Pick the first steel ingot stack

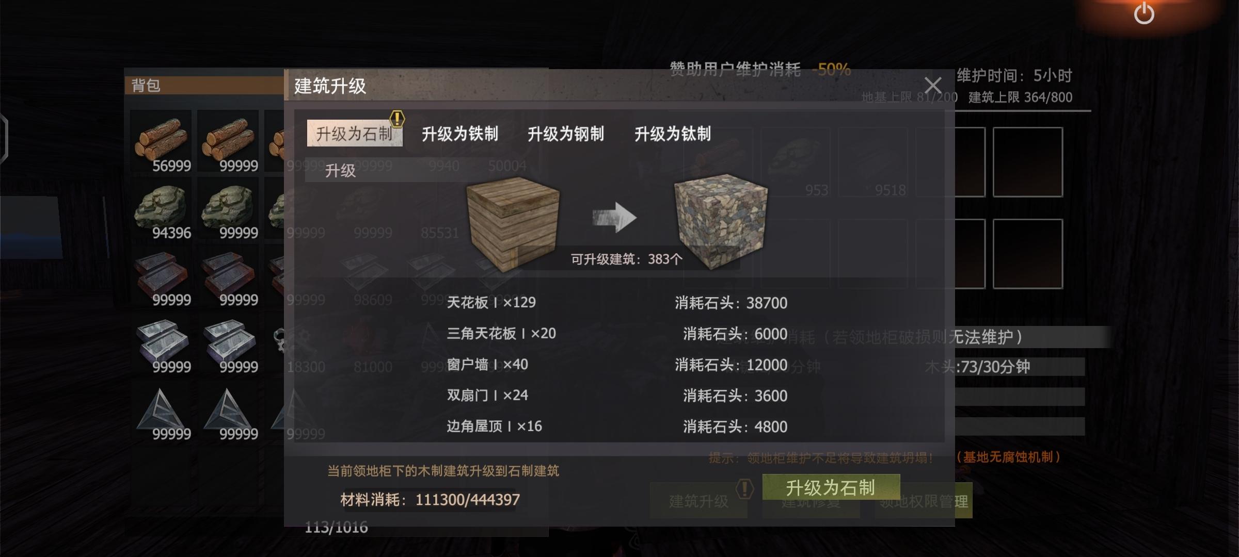pyautogui.click(x=161, y=342)
